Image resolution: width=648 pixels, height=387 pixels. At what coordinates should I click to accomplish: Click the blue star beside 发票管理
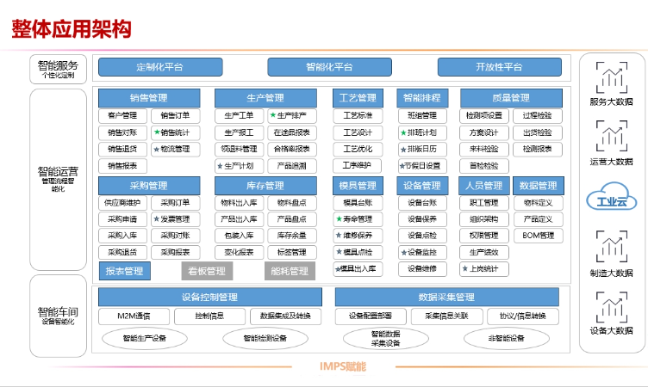(156, 218)
